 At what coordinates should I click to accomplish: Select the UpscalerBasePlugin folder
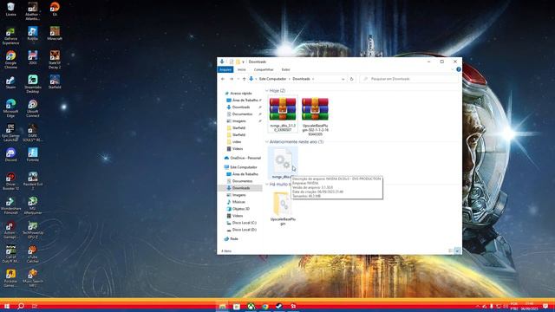pyautogui.click(x=283, y=208)
